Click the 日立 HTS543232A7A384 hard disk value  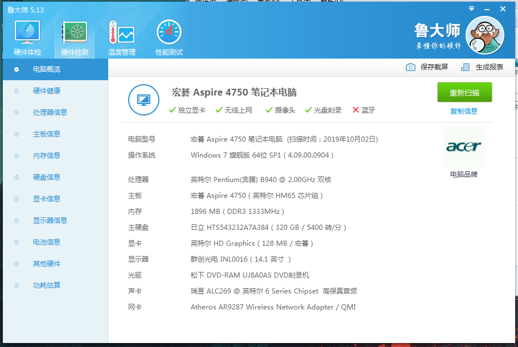coord(268,228)
